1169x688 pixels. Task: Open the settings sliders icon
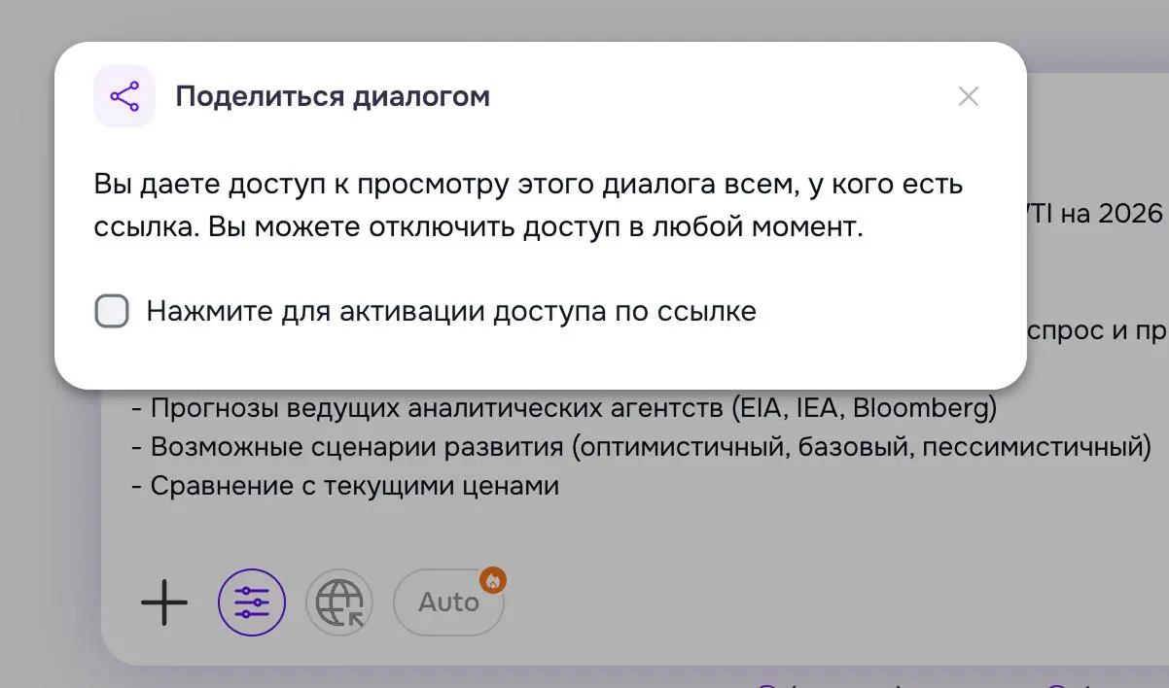coord(252,602)
